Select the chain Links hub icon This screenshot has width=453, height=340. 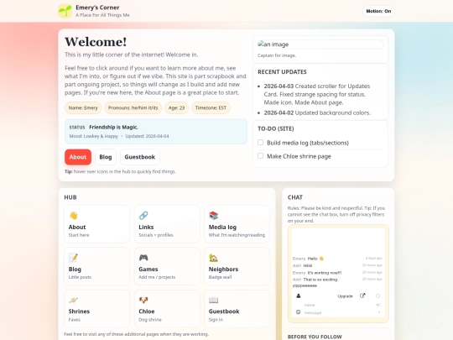[x=143, y=216]
